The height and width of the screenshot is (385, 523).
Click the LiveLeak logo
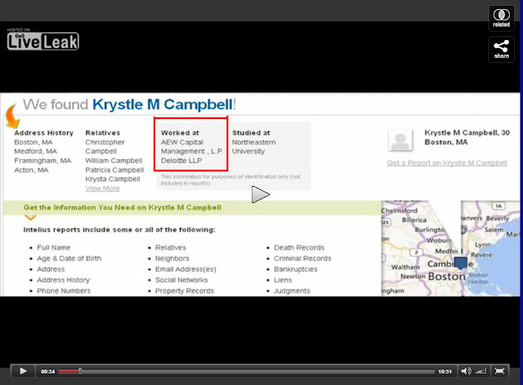pos(43,41)
